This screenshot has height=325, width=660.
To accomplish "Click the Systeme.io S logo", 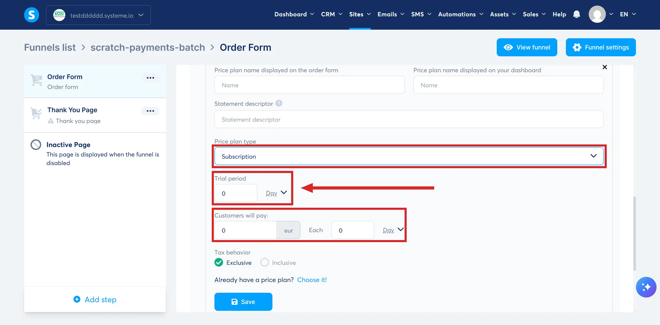I will click(31, 15).
